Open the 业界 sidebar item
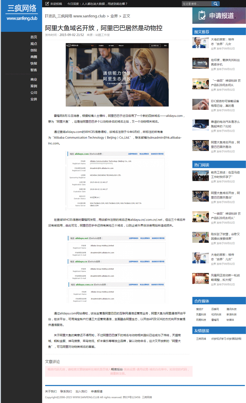 coord(34,99)
